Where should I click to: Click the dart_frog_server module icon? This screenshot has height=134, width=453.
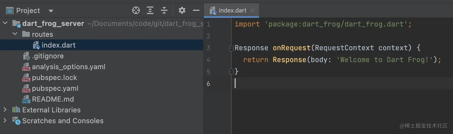[16, 24]
